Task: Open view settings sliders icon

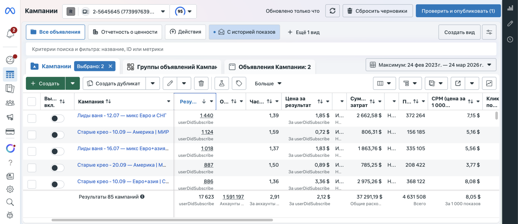Action: tap(489, 32)
